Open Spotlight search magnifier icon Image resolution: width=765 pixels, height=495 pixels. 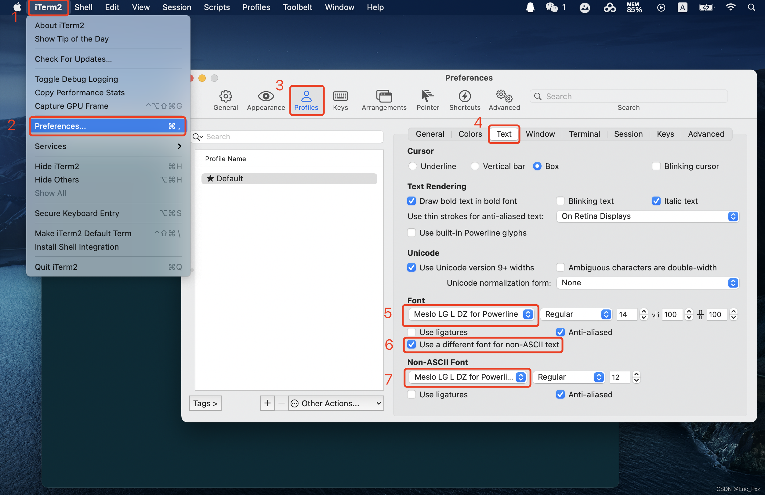(751, 7)
